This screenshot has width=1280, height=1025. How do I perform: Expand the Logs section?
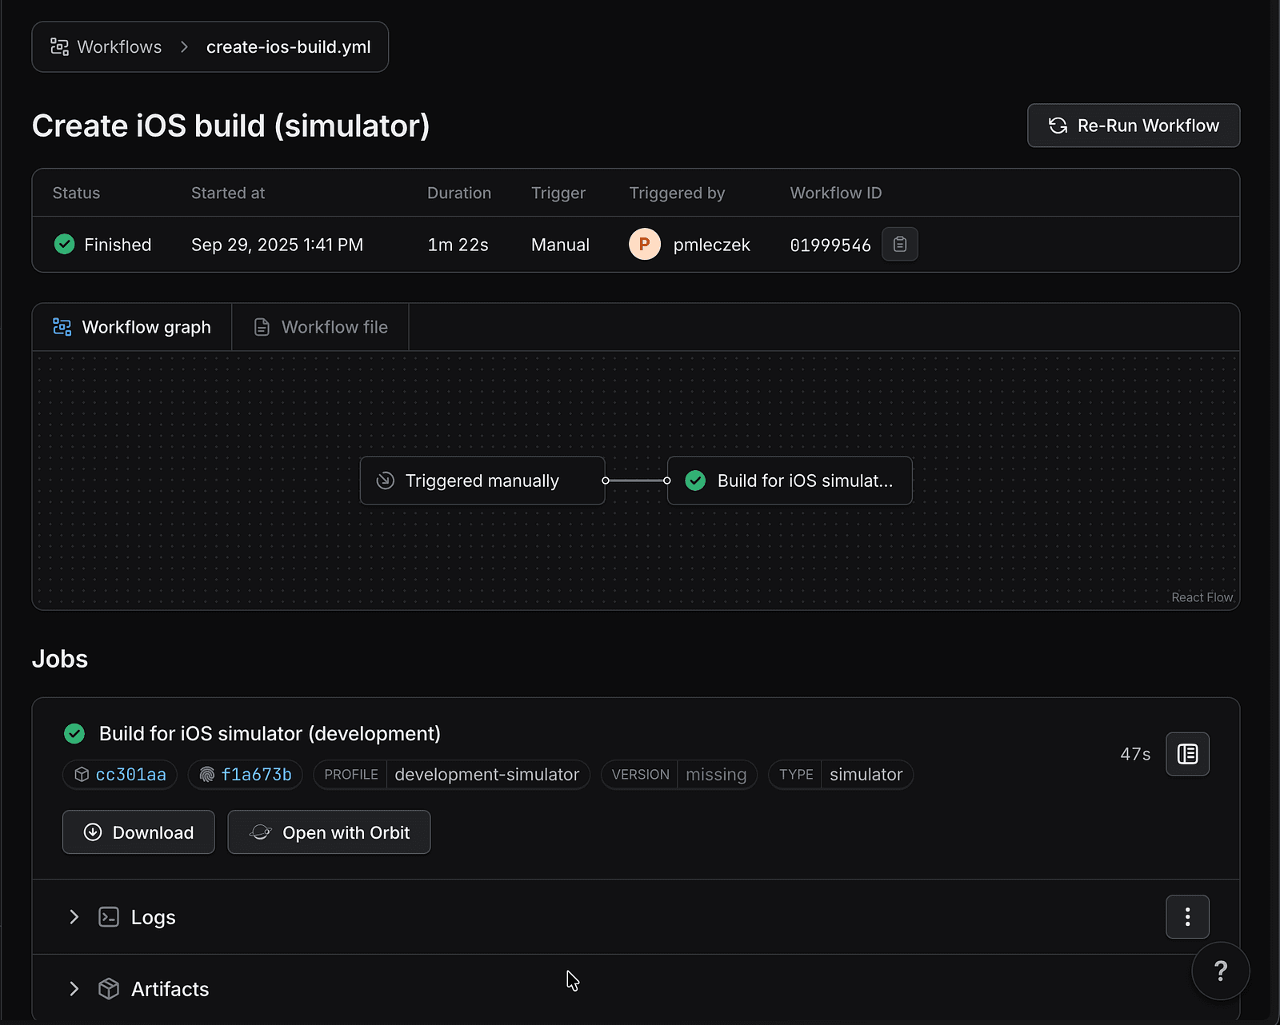(x=74, y=917)
